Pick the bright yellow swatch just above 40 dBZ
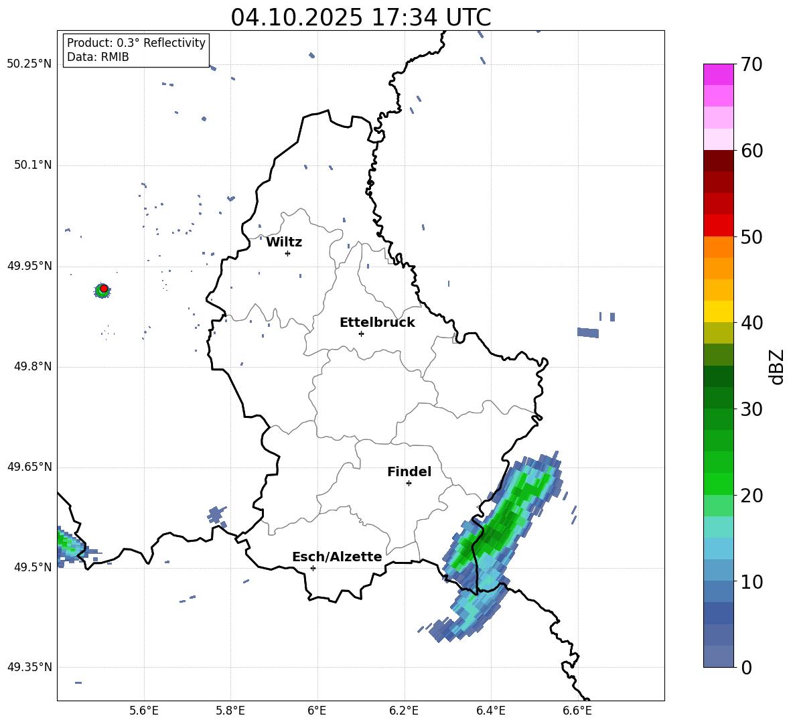 [718, 311]
